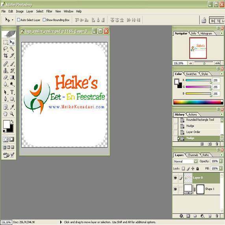
Task: Select the Brush tool
Action: pos(12,64)
